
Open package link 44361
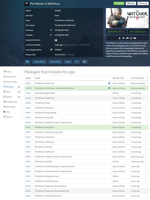coord(28,108)
